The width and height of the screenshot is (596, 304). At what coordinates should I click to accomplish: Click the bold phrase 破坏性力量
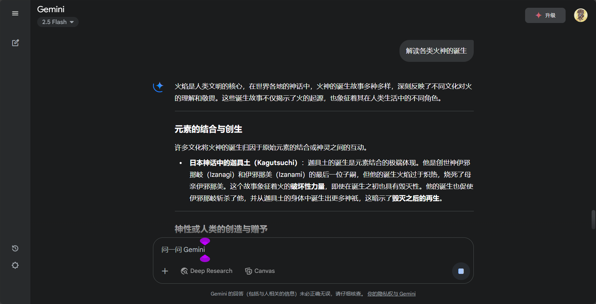coord(308,186)
